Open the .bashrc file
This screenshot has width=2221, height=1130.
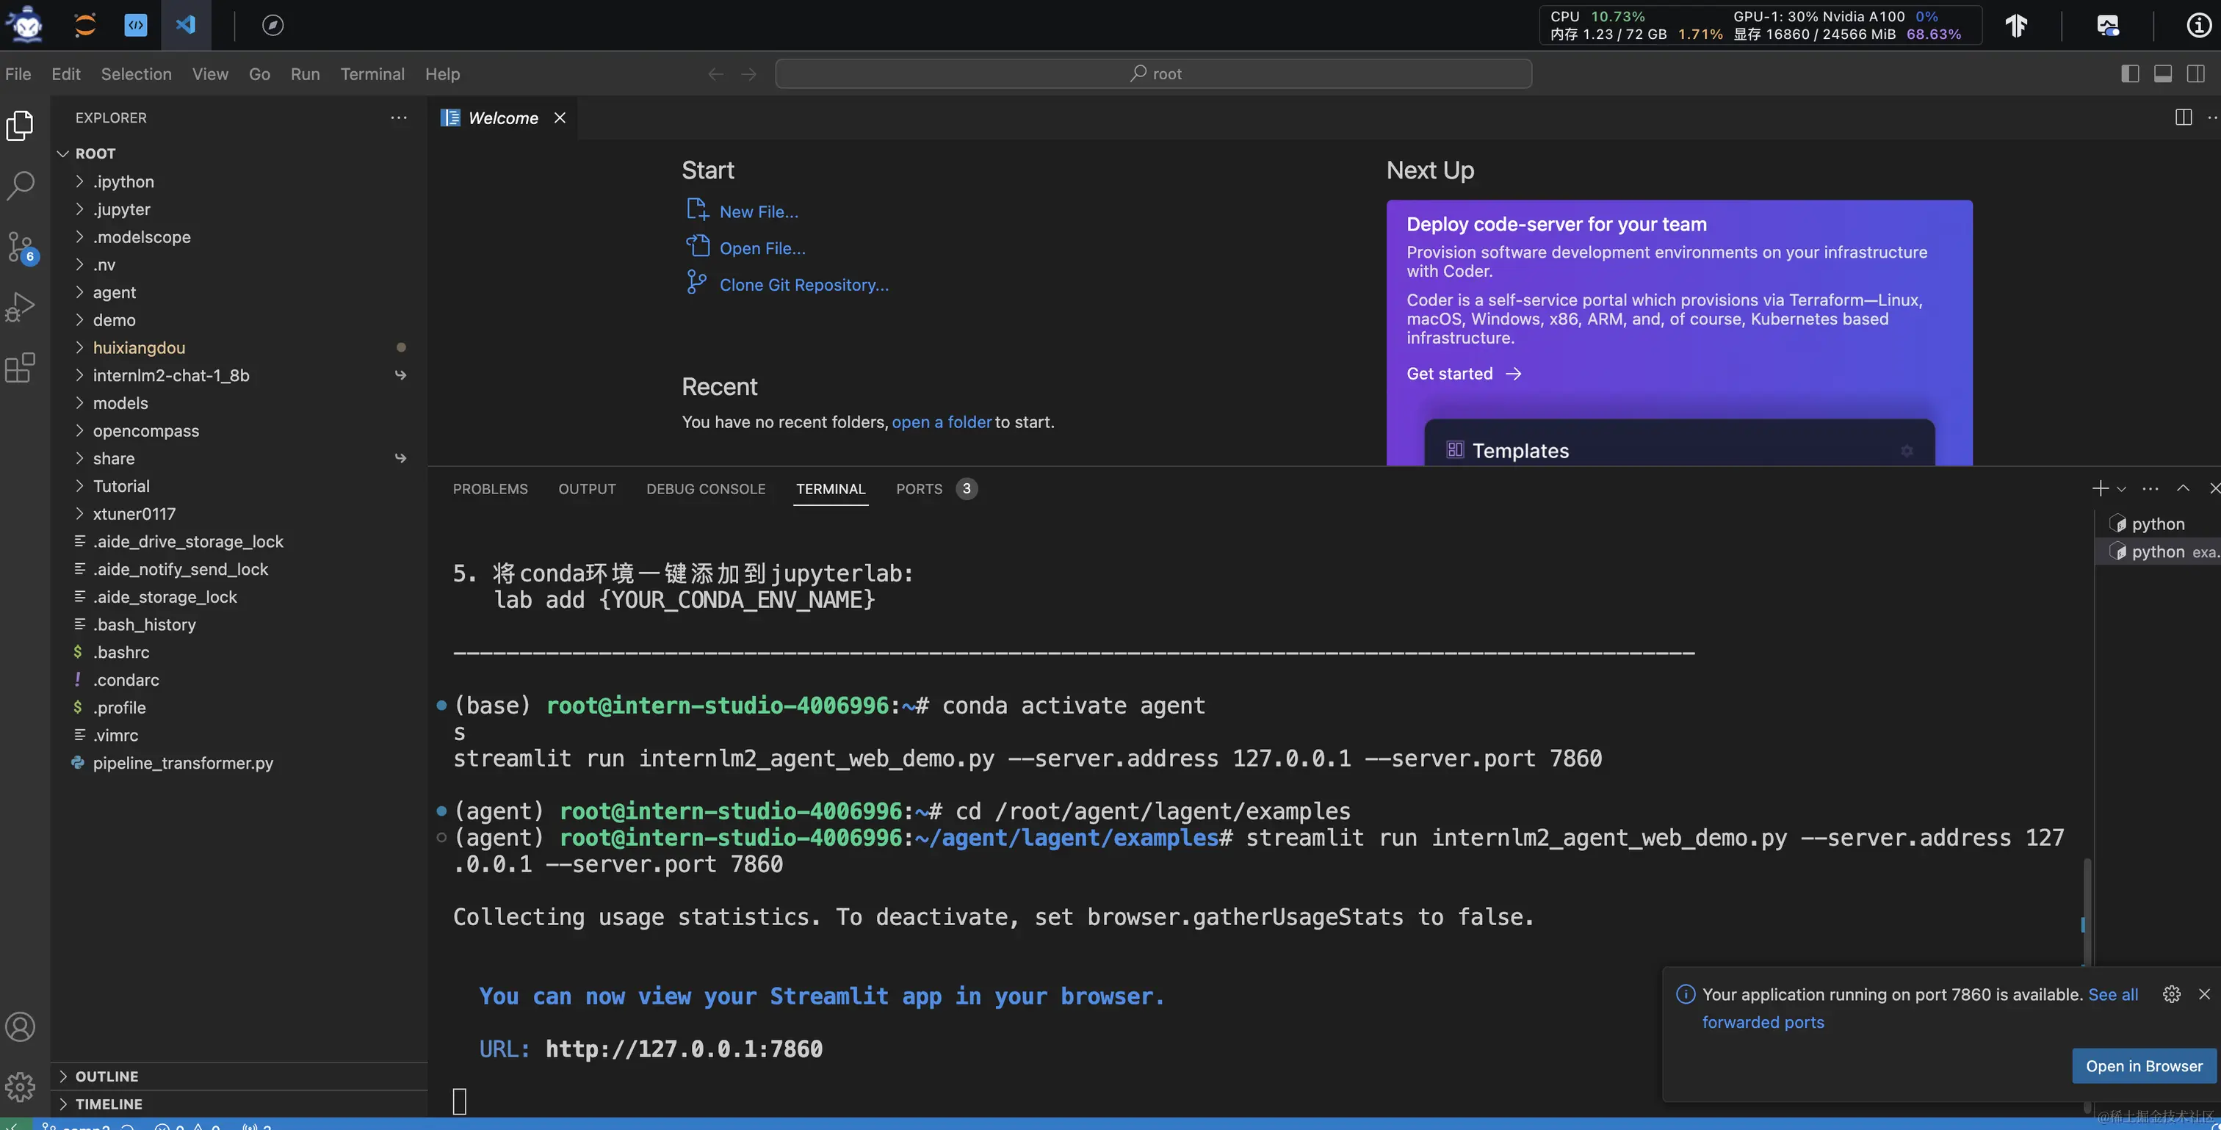(x=239, y=653)
